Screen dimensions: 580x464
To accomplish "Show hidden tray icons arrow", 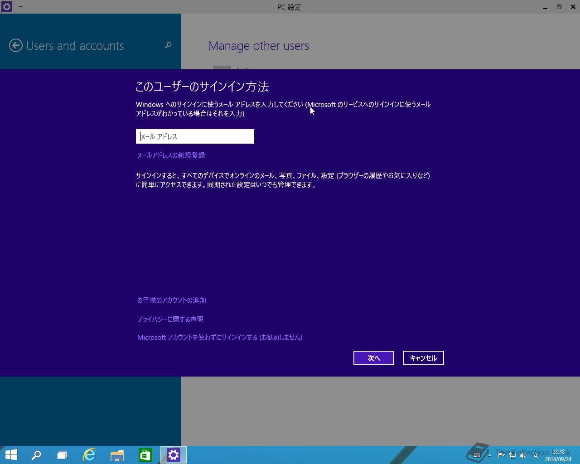I will (x=489, y=455).
